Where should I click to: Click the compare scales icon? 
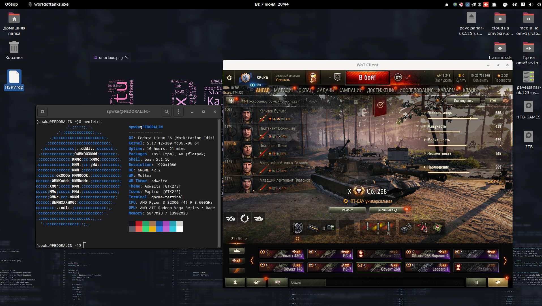506,101
